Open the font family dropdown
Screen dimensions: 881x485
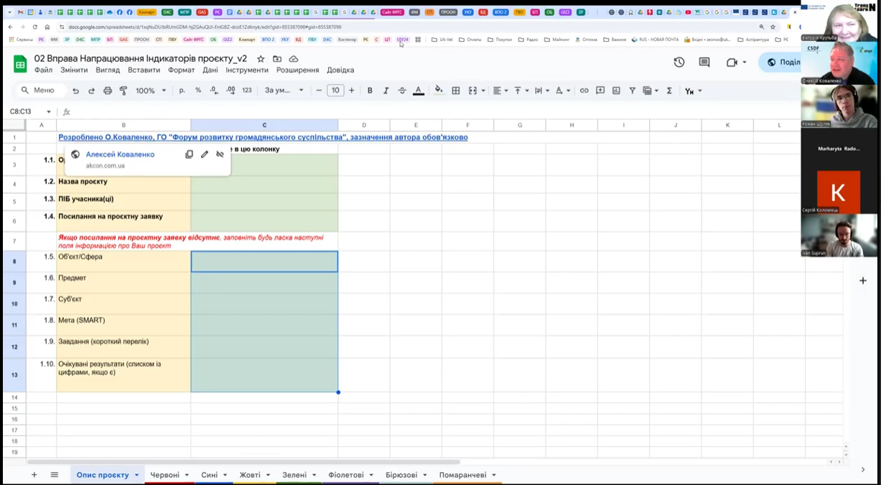[284, 91]
